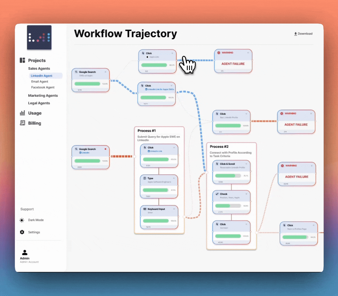Image resolution: width=338 pixels, height=296 pixels.
Task: Click the Admin user avatar icon
Action: (x=25, y=252)
